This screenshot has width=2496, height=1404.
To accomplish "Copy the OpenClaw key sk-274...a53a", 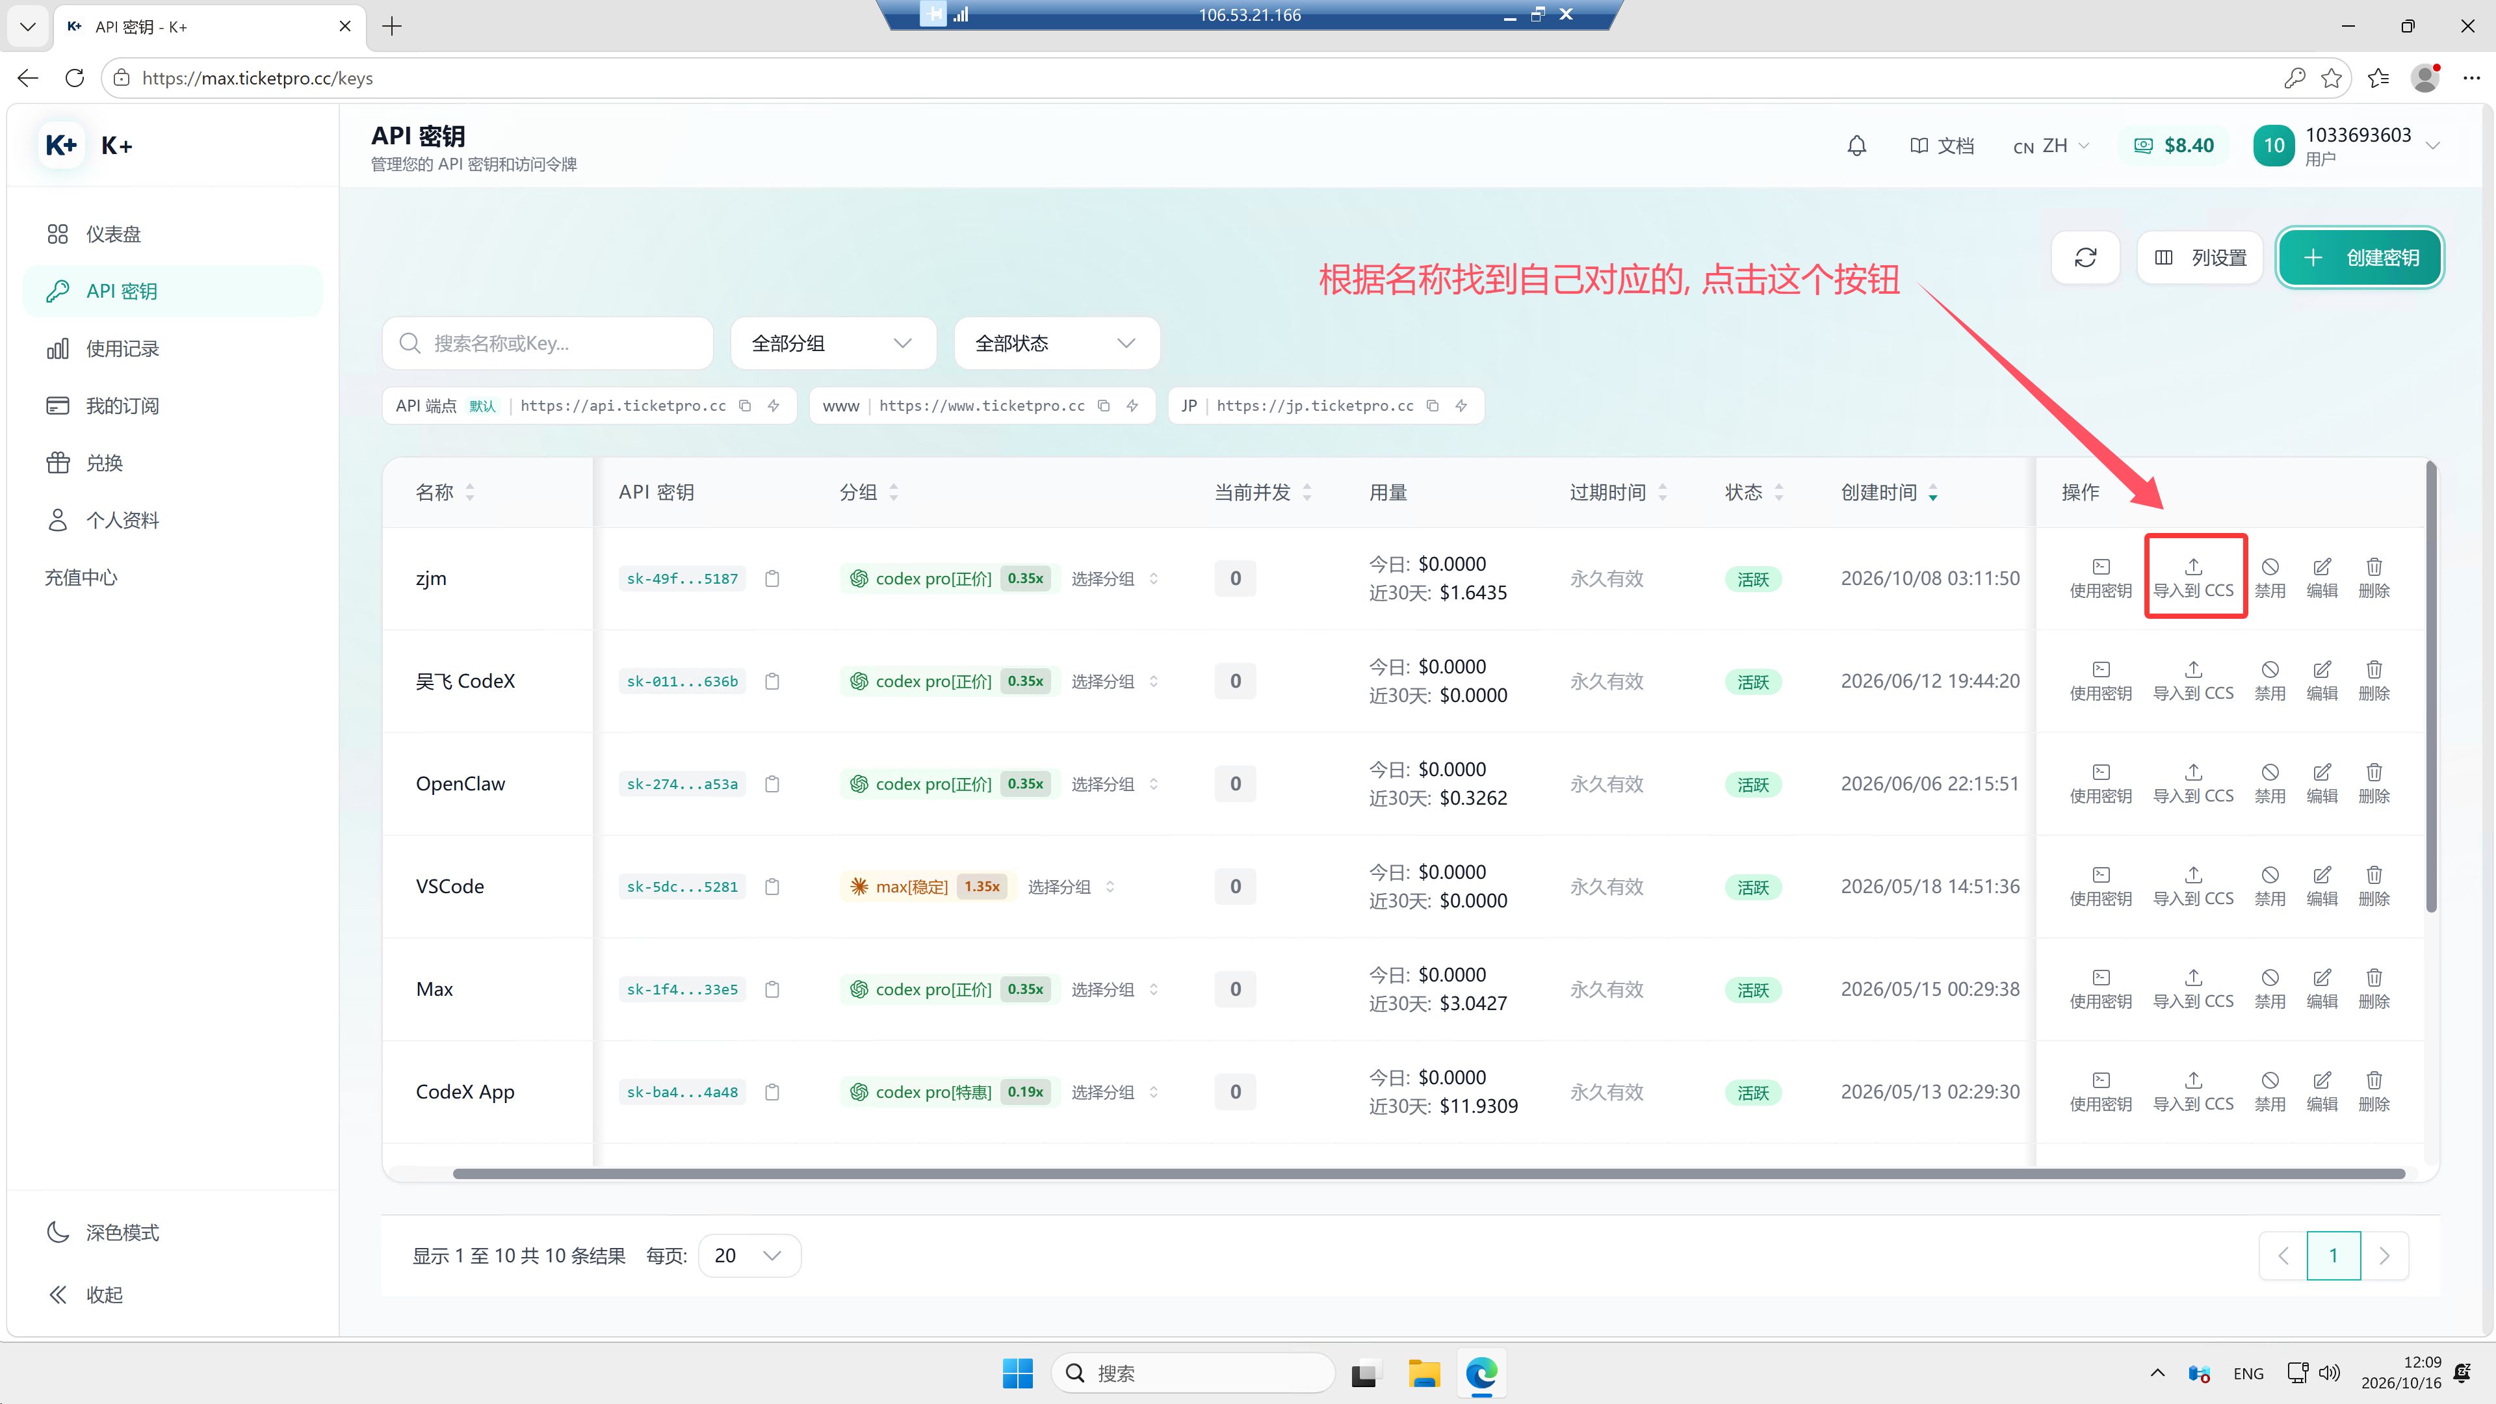I will point(772,784).
